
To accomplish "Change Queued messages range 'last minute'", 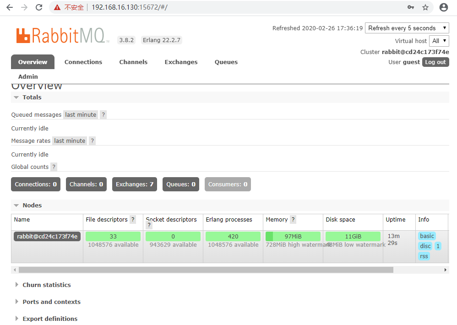I will [x=81, y=115].
